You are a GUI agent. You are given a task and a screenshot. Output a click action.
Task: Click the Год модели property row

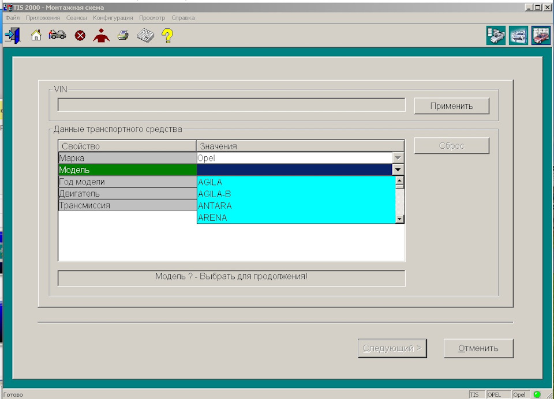pos(128,182)
